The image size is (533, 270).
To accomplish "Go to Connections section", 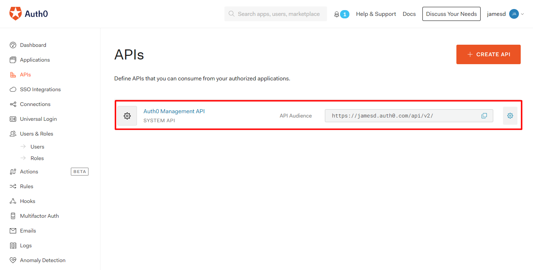I will [x=35, y=104].
